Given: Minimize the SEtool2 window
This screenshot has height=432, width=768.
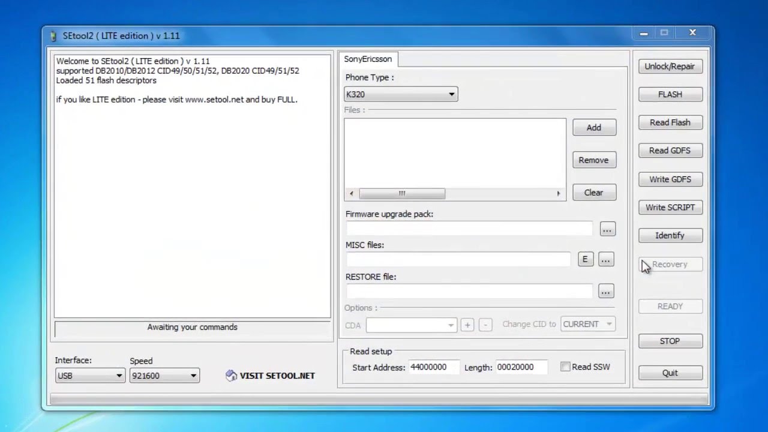Looking at the screenshot, I should tap(644, 34).
